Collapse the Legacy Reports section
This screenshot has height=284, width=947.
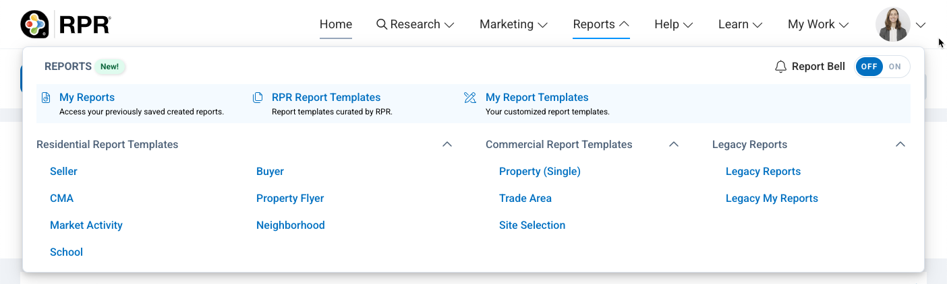[x=900, y=145]
